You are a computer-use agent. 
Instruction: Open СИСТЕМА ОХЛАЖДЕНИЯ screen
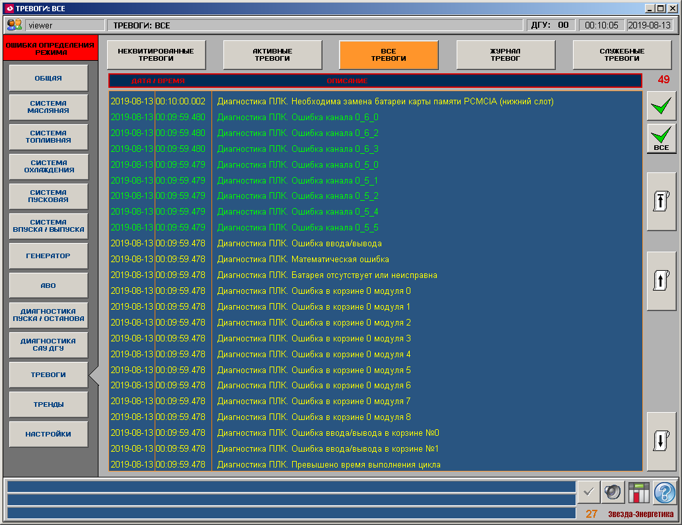pyautogui.click(x=48, y=166)
